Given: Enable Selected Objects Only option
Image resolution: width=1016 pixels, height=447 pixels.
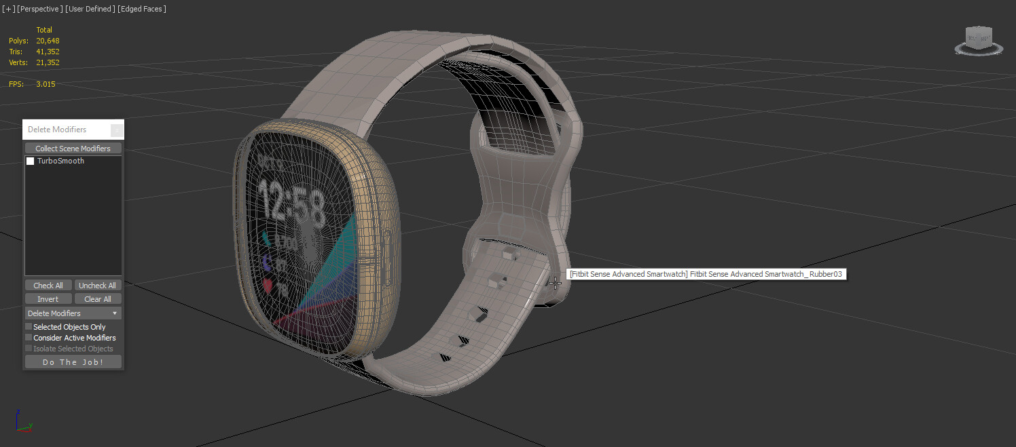Looking at the screenshot, I should (29, 326).
